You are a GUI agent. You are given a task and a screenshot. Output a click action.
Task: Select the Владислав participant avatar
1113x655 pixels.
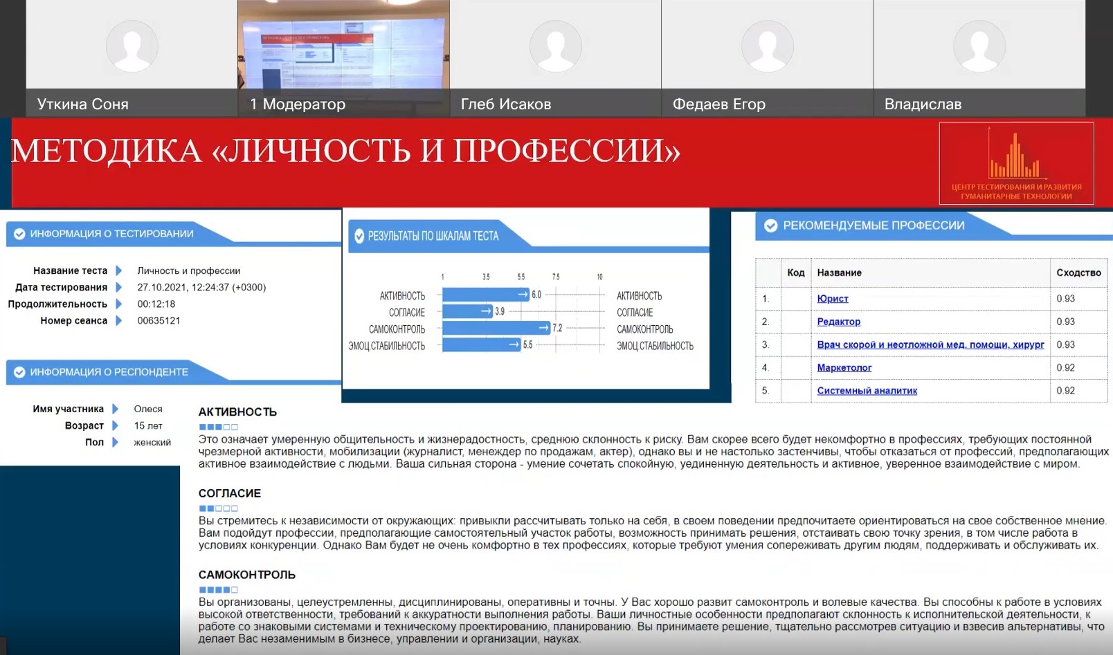979,46
